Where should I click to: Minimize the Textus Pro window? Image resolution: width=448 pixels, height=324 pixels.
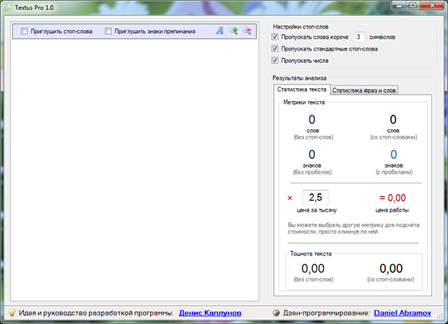tap(399, 6)
